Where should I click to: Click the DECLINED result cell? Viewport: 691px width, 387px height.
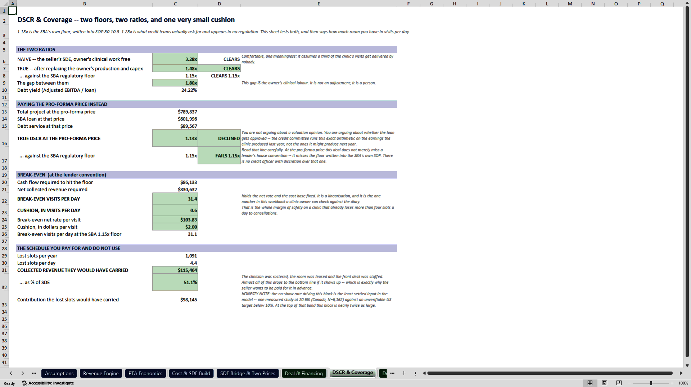[x=219, y=138]
